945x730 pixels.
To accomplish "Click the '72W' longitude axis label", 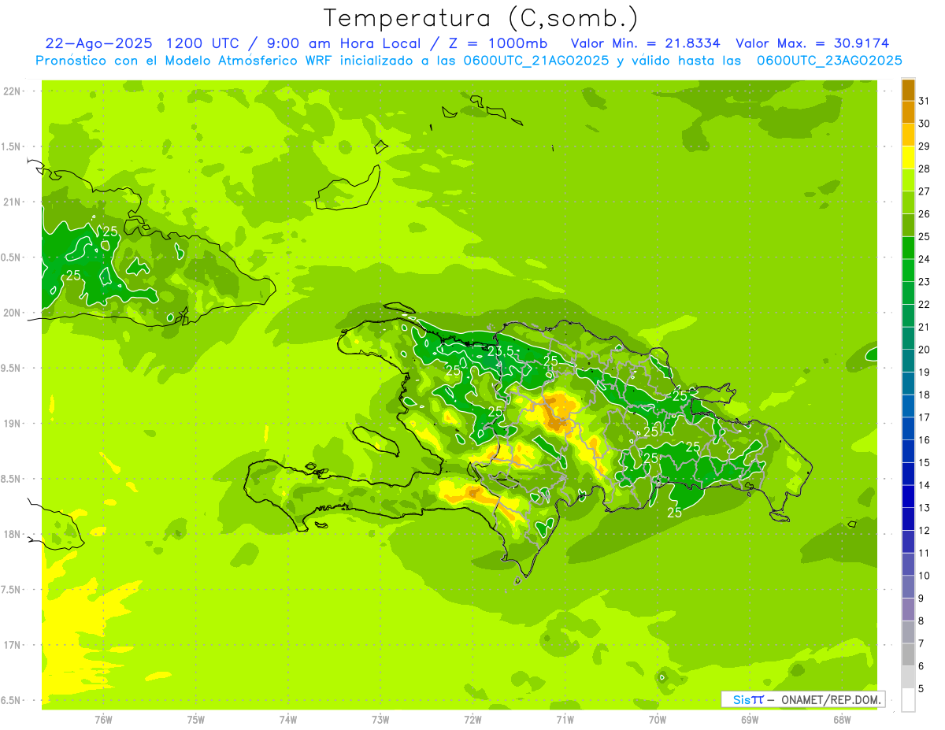I will (x=472, y=720).
